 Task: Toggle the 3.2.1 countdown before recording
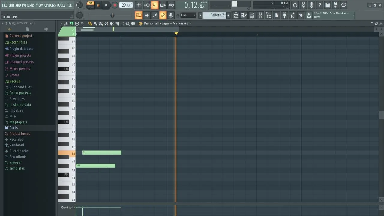click(x=154, y=5)
